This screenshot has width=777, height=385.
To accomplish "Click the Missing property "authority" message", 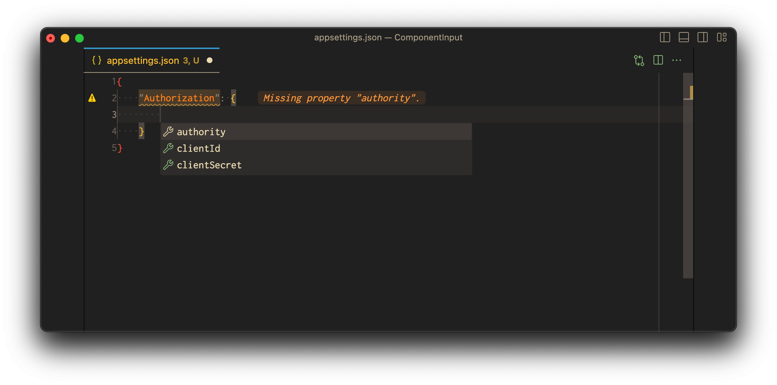I will coord(341,98).
